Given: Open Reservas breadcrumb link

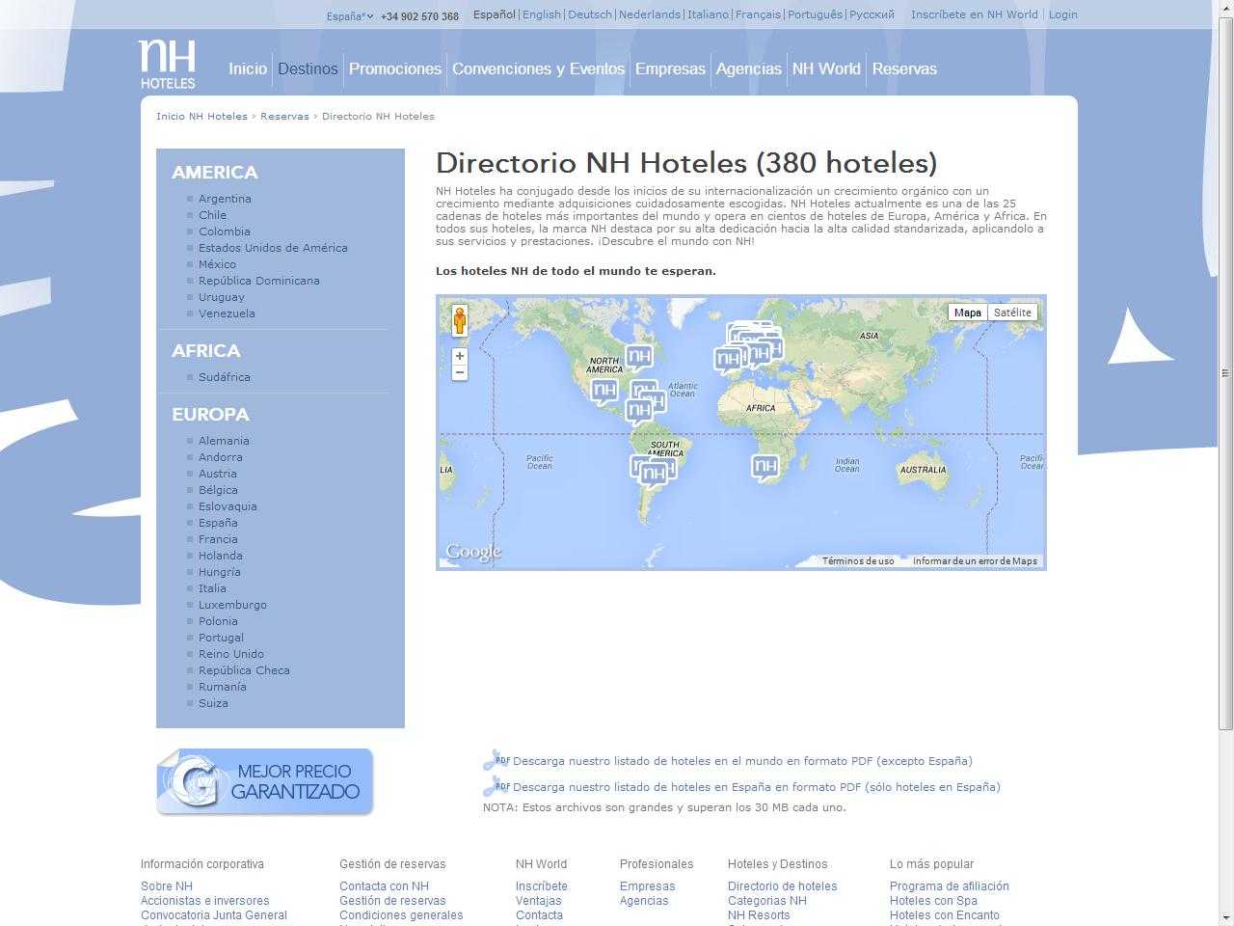Looking at the screenshot, I should (284, 116).
